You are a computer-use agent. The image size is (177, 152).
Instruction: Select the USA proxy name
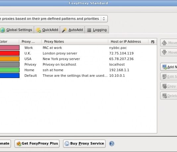(28, 59)
